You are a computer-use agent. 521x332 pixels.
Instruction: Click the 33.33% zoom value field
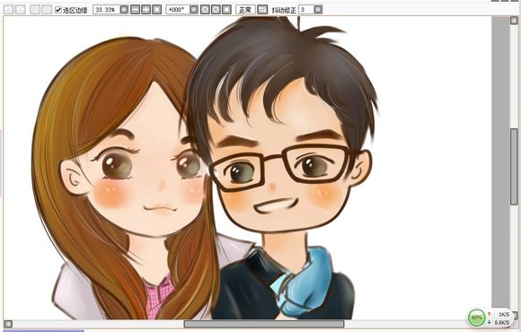pos(106,10)
